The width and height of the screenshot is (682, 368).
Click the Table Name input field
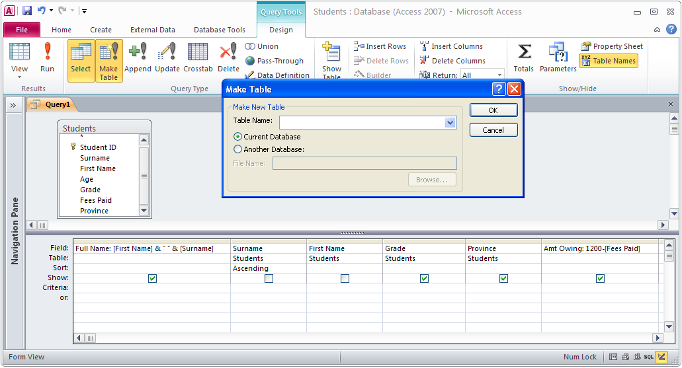click(362, 123)
